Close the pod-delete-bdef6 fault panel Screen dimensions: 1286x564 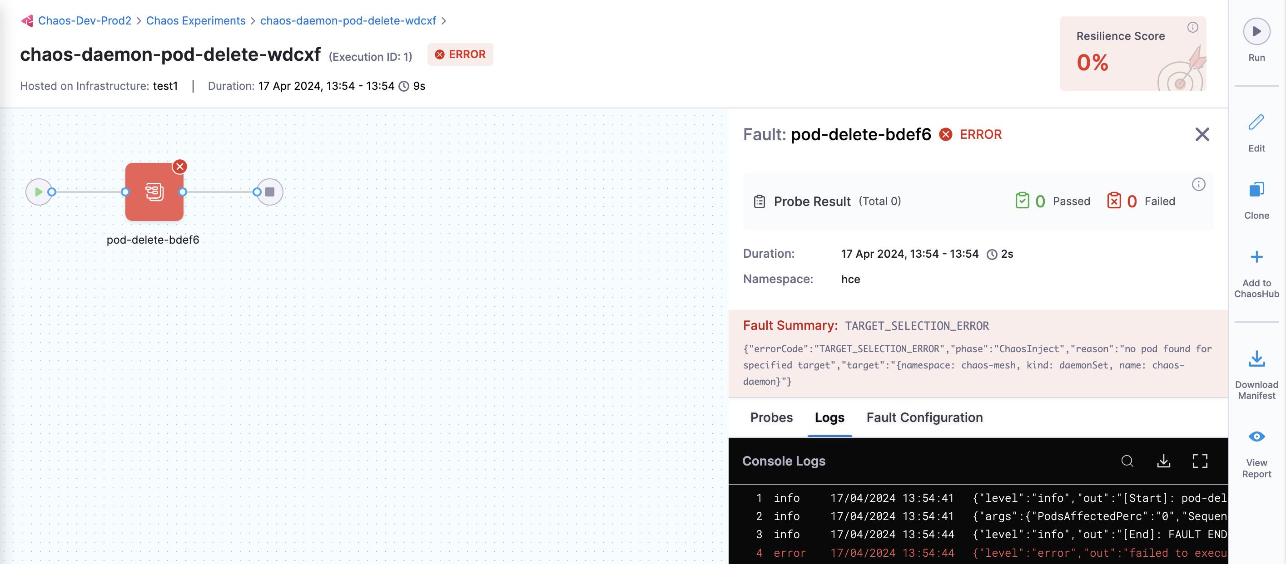click(x=1202, y=133)
